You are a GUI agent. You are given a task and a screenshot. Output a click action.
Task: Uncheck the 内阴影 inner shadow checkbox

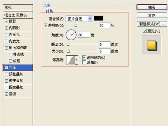point(6,28)
